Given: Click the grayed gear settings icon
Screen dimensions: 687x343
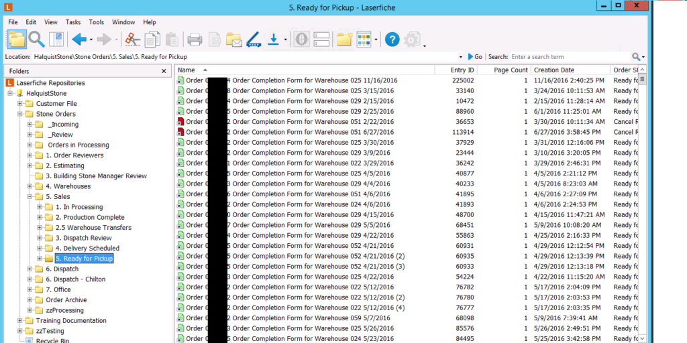Looking at the screenshot, I should (x=412, y=40).
